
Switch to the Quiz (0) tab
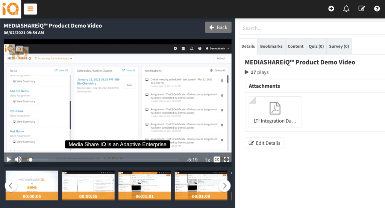316,46
